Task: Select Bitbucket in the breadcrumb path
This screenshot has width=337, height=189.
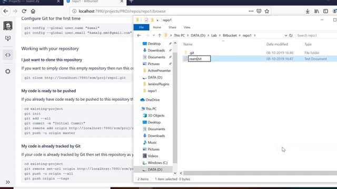Action: [x=230, y=35]
